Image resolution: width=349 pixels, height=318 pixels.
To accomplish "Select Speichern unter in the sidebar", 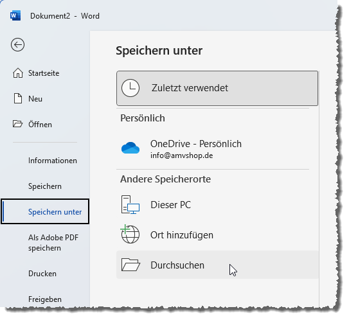I will 45,211.
